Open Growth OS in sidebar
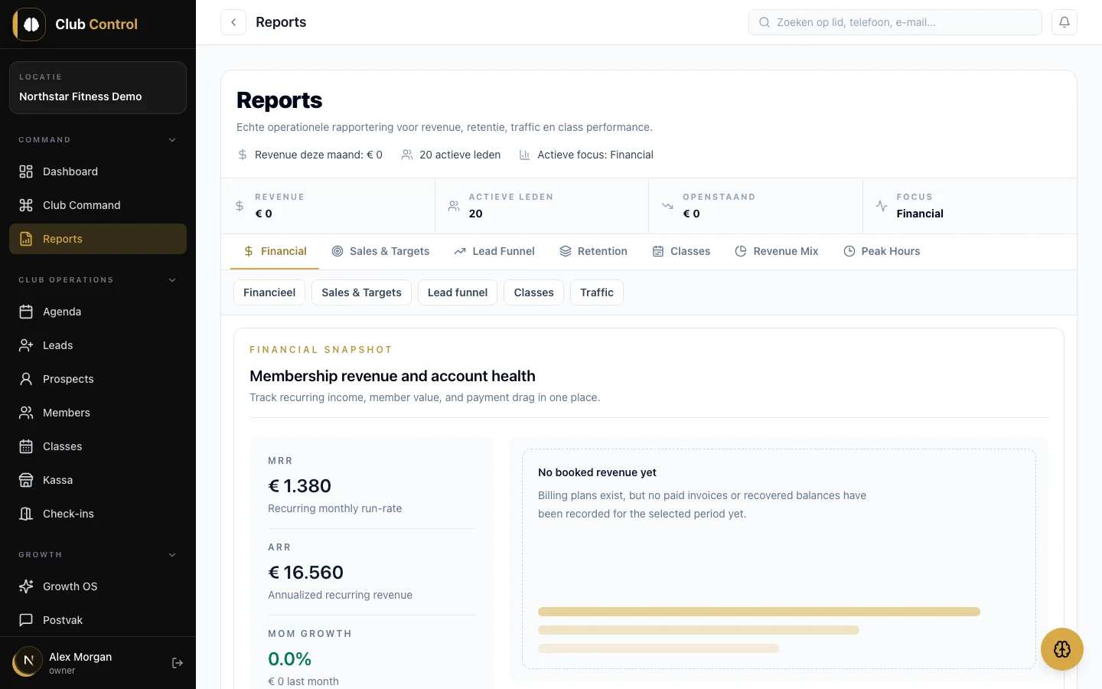The image size is (1102, 689). click(98, 586)
